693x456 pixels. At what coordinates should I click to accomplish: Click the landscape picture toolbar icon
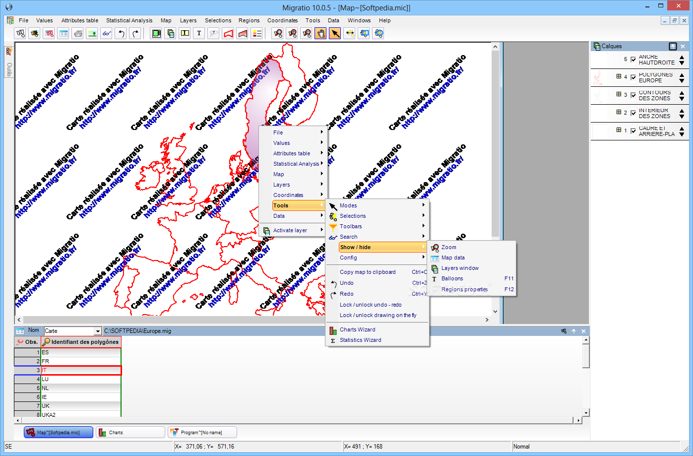pyautogui.click(x=92, y=33)
